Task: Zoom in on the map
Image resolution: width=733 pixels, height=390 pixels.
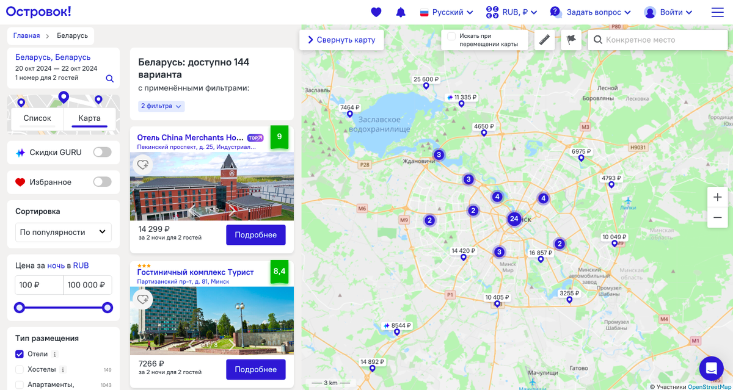Action: pyautogui.click(x=717, y=197)
